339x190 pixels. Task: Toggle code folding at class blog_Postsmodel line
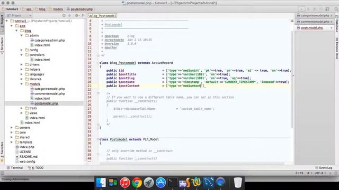(x=98, y=63)
